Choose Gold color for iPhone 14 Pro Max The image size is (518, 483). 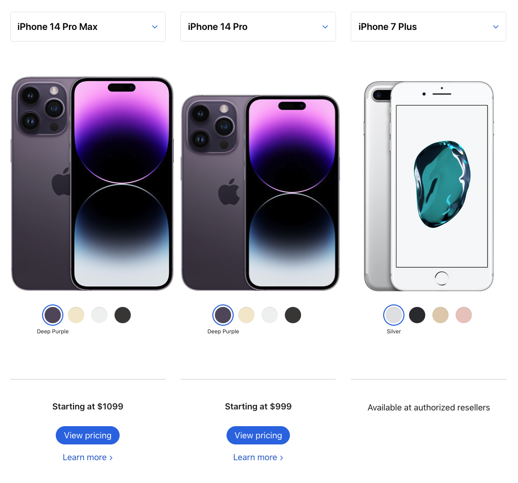76,315
